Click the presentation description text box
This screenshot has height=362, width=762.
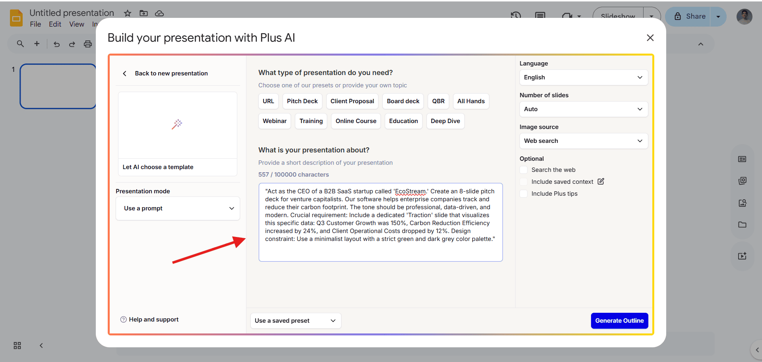tap(381, 222)
